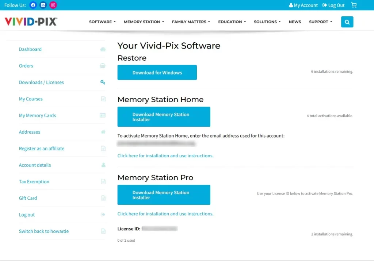This screenshot has height=261, width=374.
Task: Click the Gift Card document icon
Action: 103,198
